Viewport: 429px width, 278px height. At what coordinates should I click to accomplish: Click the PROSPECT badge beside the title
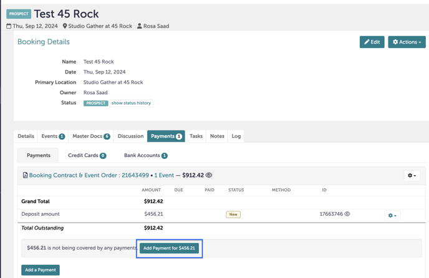click(x=19, y=14)
